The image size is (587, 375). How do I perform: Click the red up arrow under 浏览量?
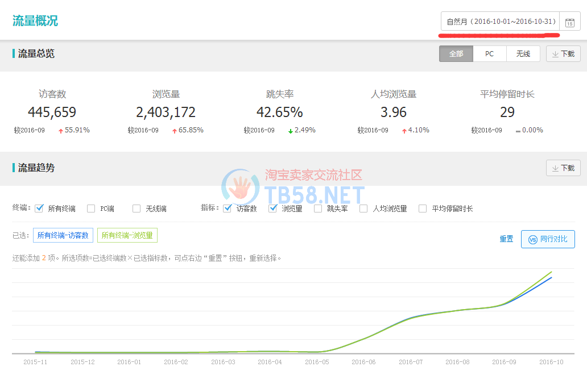tap(175, 131)
